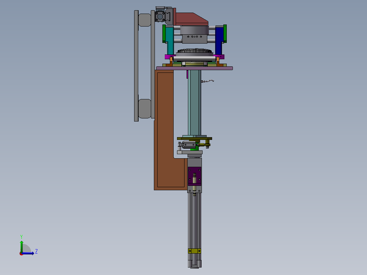
Task: Select the gray center block with holes
Action: pos(195,39)
